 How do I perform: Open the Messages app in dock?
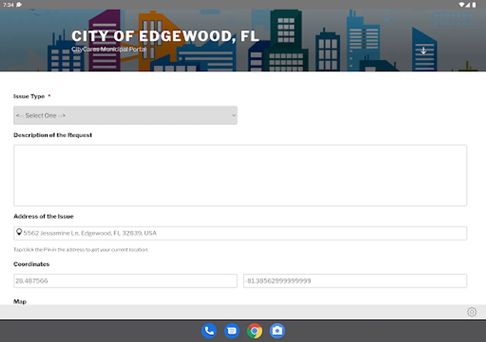coord(232,331)
